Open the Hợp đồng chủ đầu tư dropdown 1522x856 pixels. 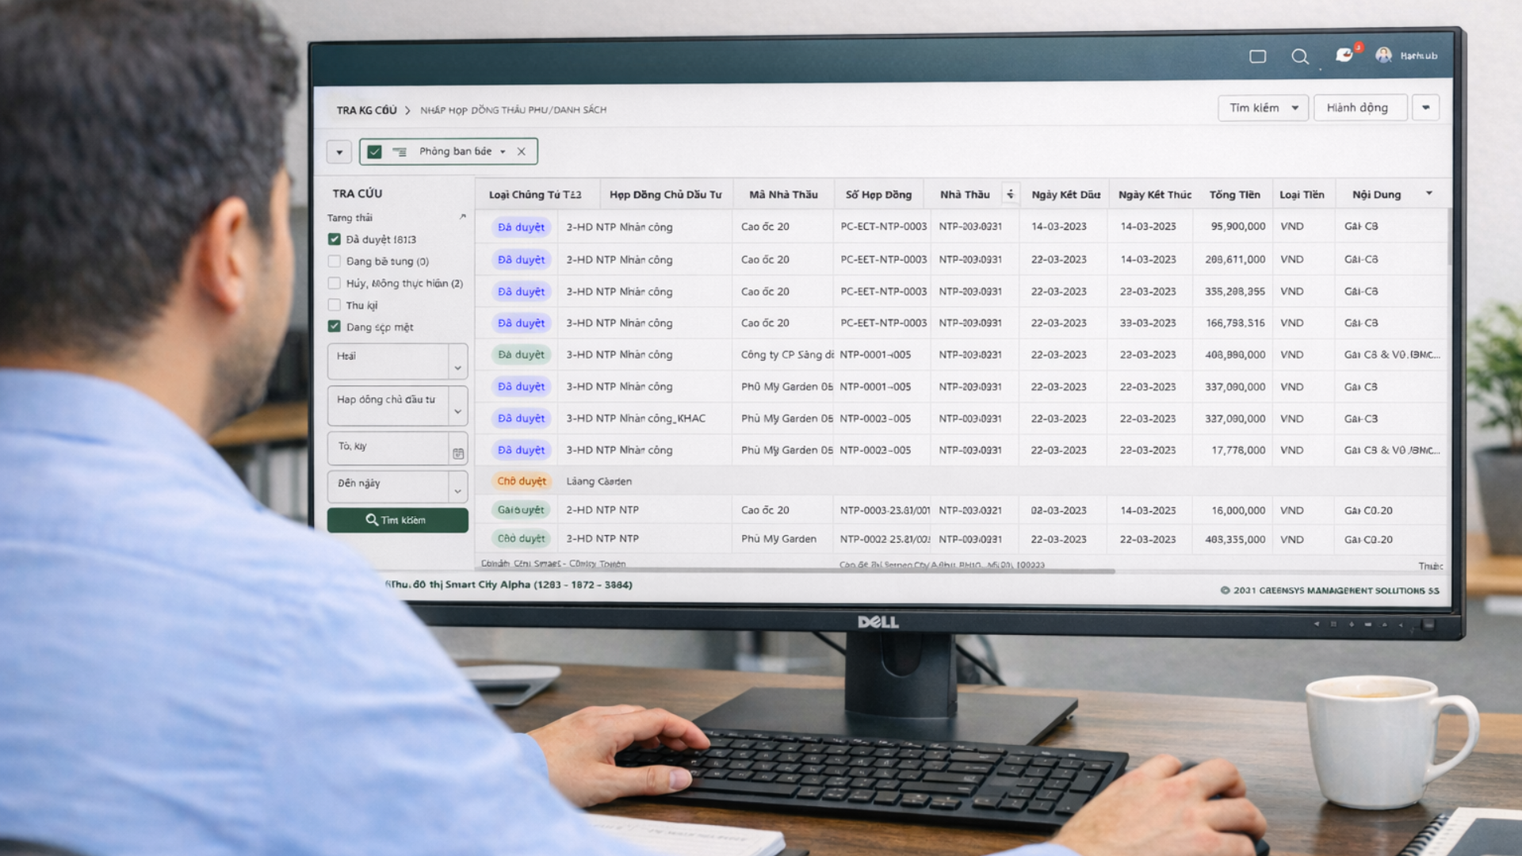457,411
